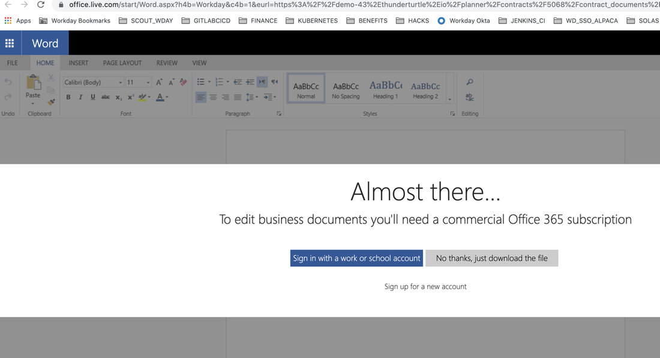This screenshot has width=660, height=358.
Task: Click the Sign up for a new account link
Action: tap(425, 286)
